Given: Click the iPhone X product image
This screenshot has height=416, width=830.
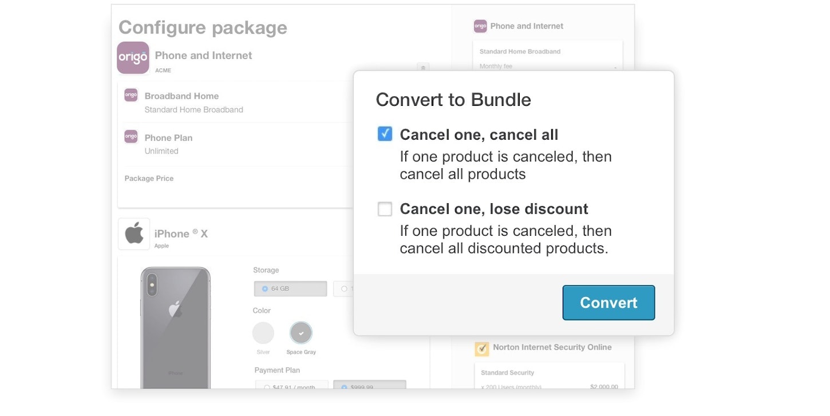Looking at the screenshot, I should [176, 327].
